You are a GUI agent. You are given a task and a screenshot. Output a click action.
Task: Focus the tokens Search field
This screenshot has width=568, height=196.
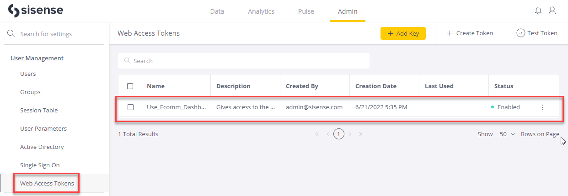(244, 61)
